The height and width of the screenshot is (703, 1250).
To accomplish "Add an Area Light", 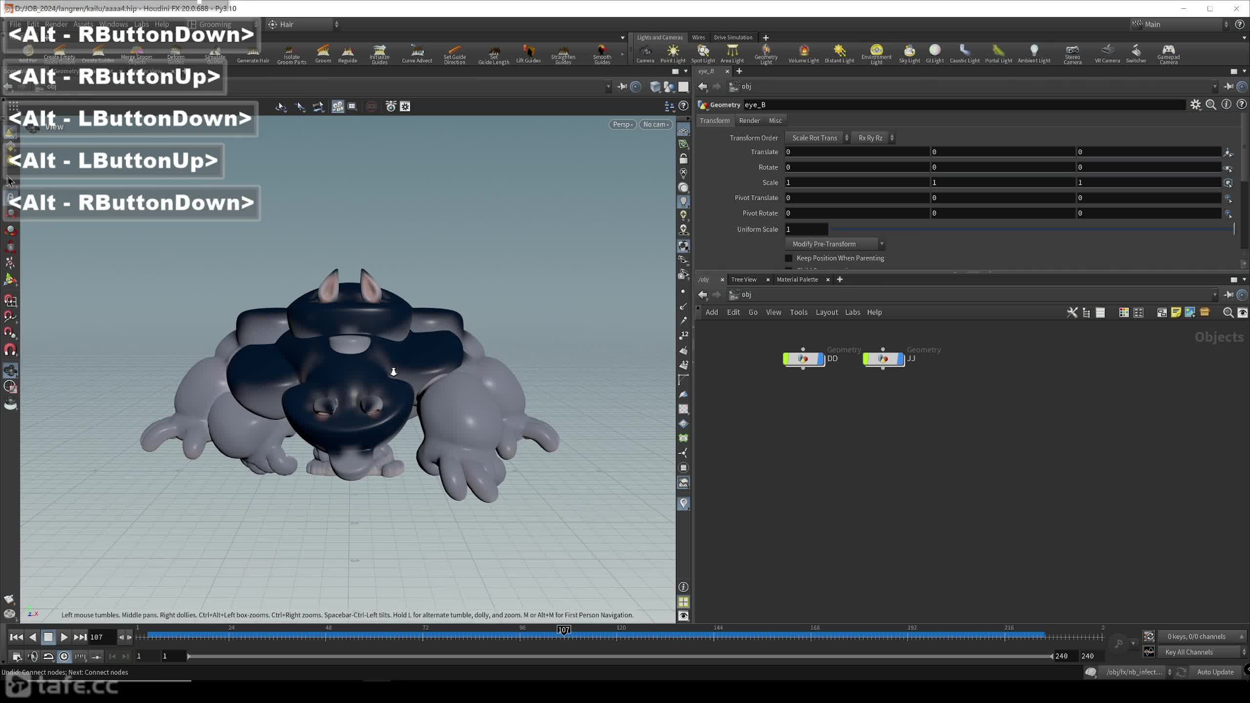I will click(x=732, y=54).
